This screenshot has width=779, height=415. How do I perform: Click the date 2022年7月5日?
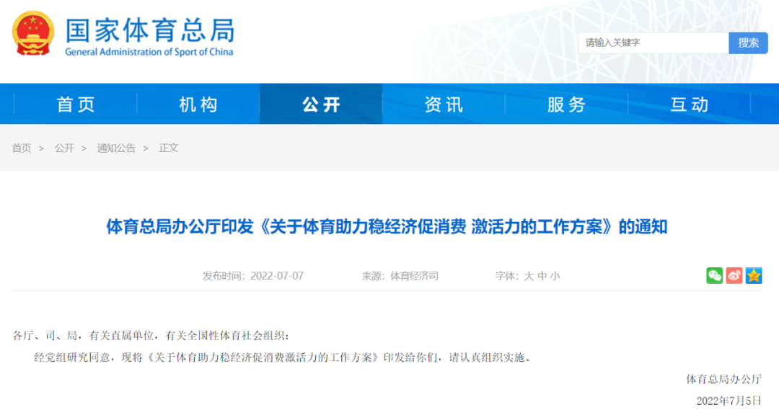click(729, 401)
